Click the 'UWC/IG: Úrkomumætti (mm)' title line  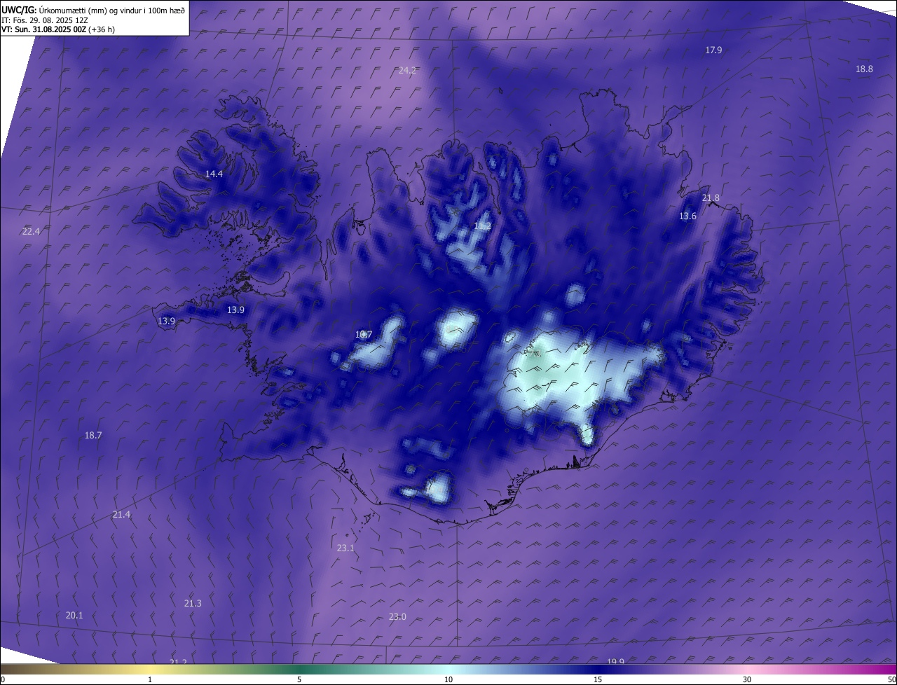(93, 10)
